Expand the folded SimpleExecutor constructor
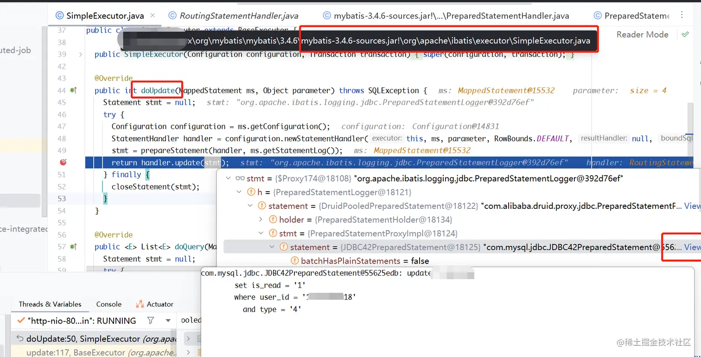701x357 pixels. (81, 54)
